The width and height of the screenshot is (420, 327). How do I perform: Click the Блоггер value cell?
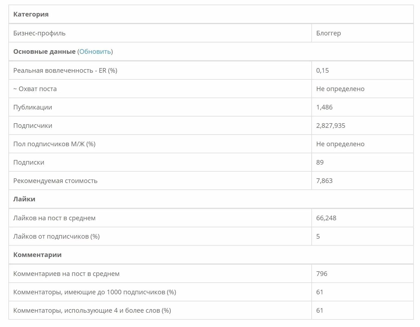362,33
